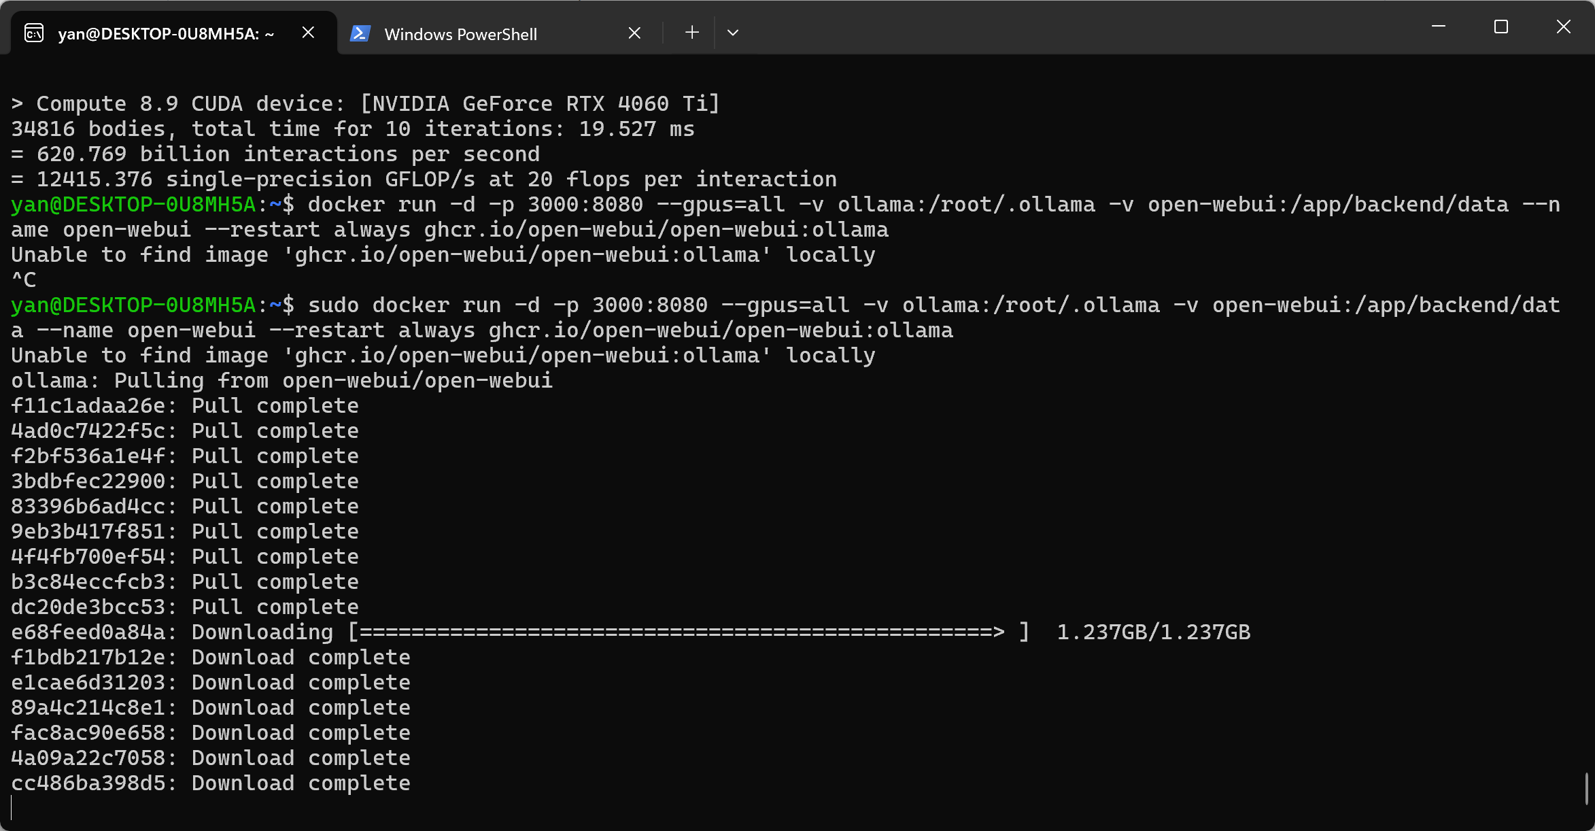Click the terminal icon on yan@DESKTOP tab

[x=34, y=33]
